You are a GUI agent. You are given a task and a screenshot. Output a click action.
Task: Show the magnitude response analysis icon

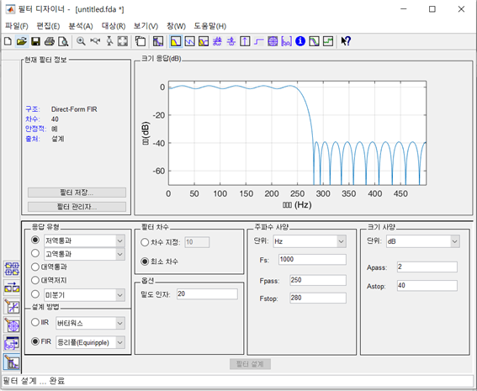click(x=176, y=41)
